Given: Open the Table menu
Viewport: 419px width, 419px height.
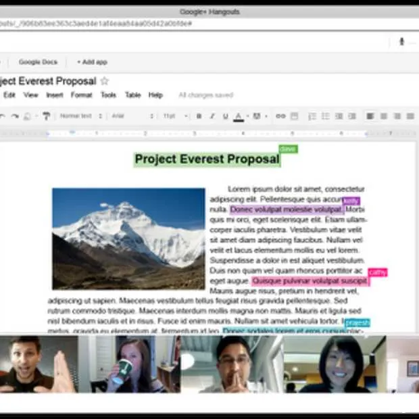Looking at the screenshot, I should point(133,95).
